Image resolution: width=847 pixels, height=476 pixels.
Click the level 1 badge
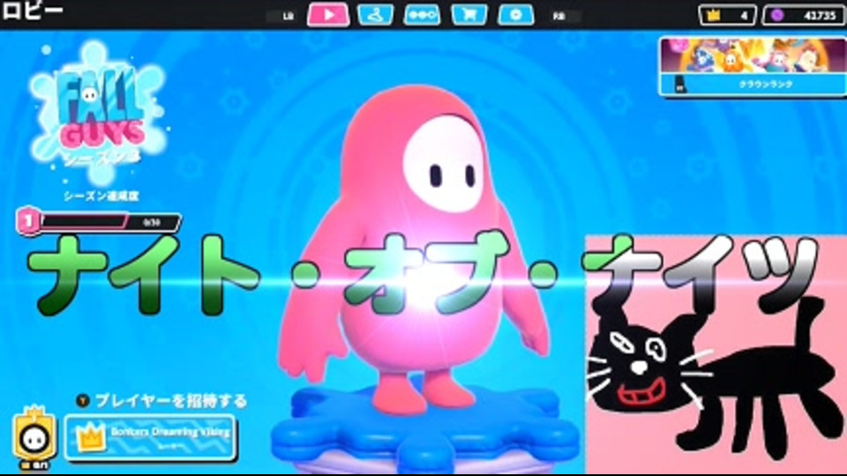click(27, 220)
